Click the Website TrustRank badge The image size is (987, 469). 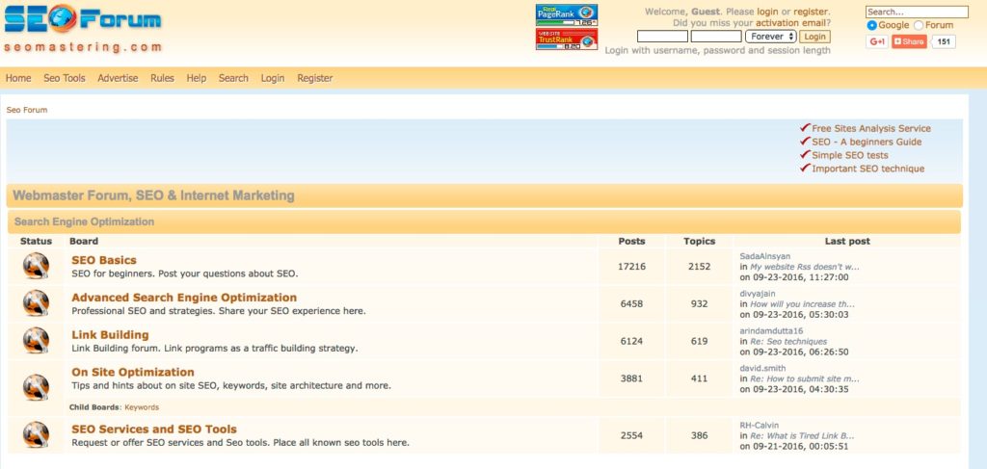point(566,39)
